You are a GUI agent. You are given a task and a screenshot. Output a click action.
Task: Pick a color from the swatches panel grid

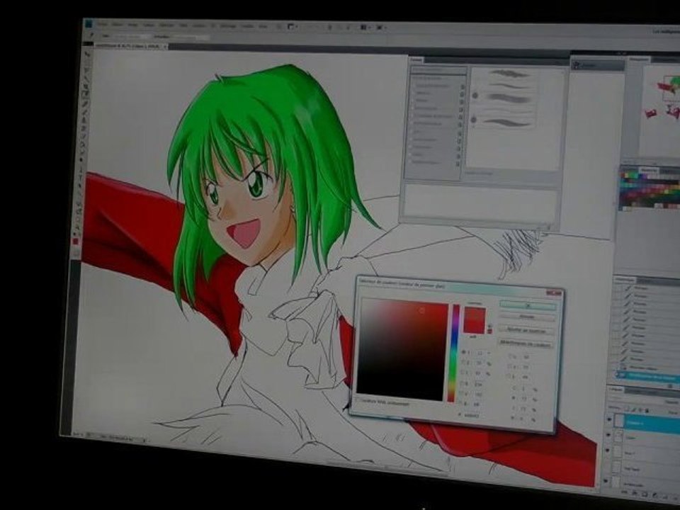(x=650, y=190)
